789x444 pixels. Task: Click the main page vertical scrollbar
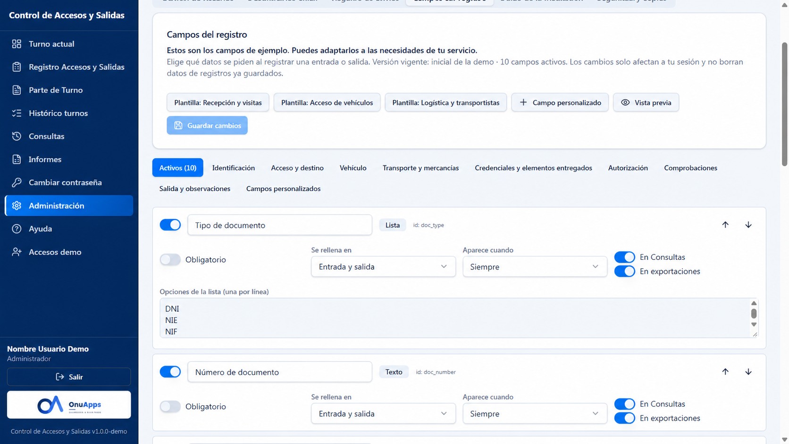click(785, 104)
